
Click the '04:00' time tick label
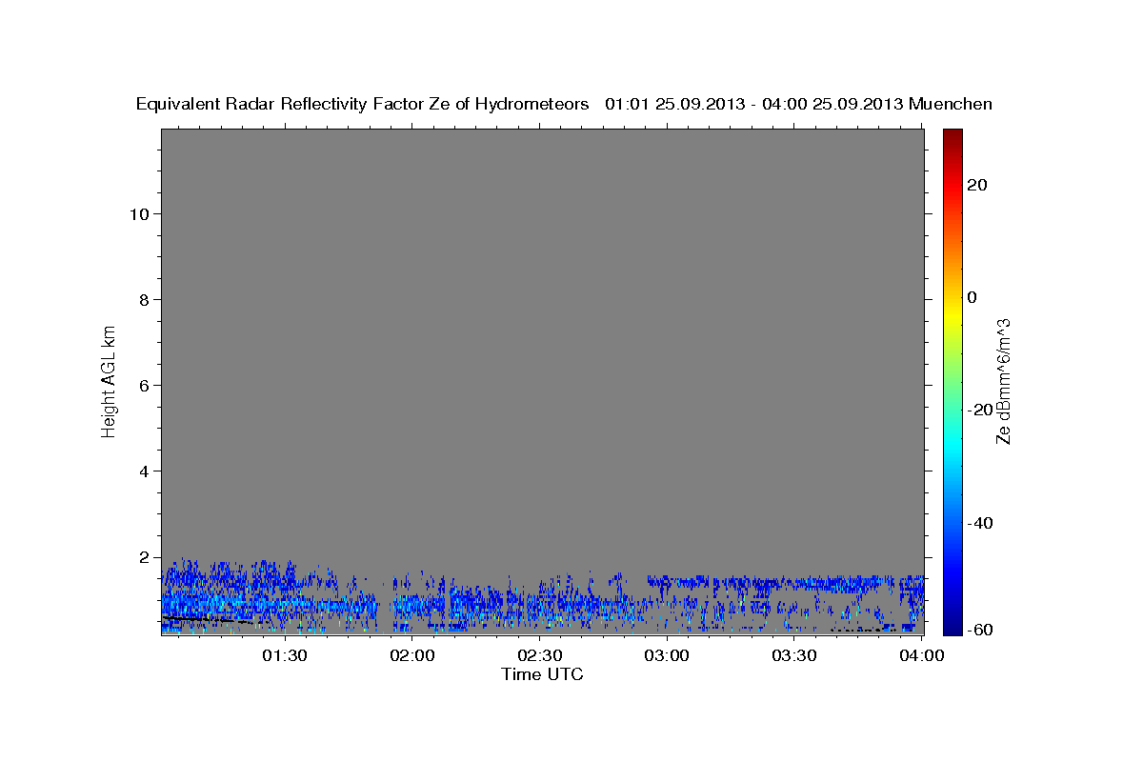[922, 655]
